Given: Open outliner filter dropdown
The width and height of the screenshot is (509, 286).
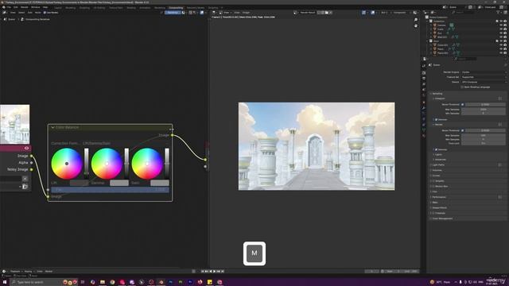Looking at the screenshot, I should (x=499, y=13).
